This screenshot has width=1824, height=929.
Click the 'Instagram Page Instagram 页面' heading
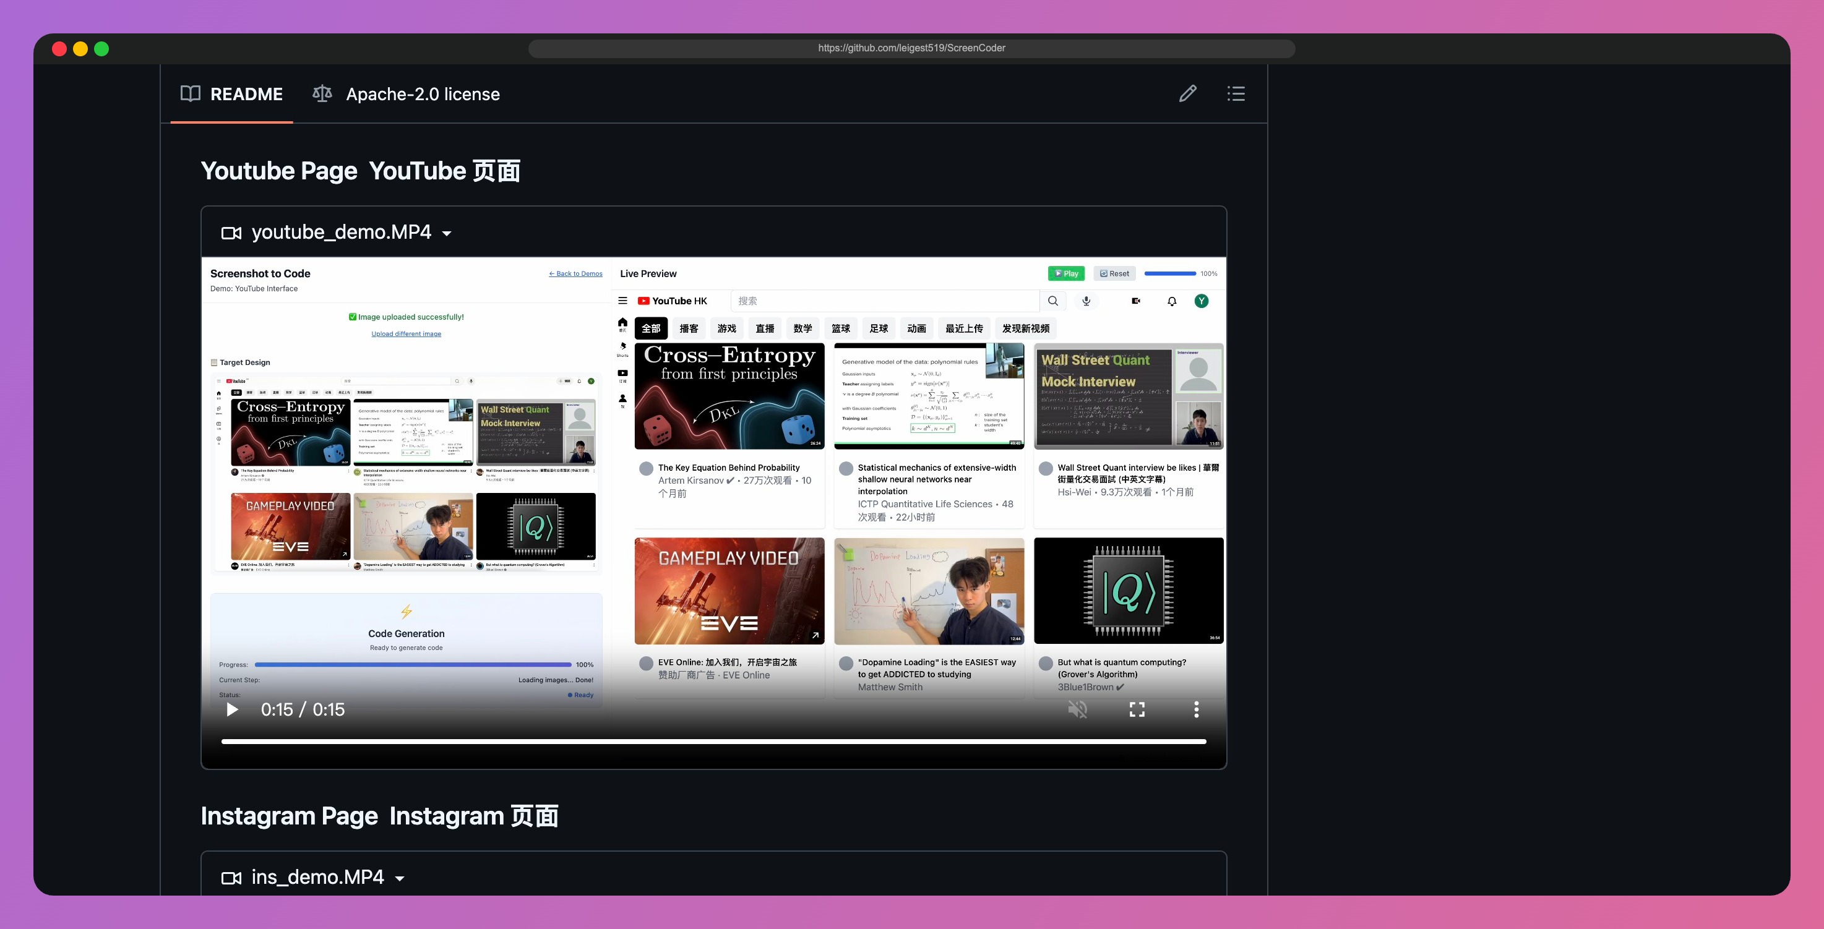tap(379, 816)
